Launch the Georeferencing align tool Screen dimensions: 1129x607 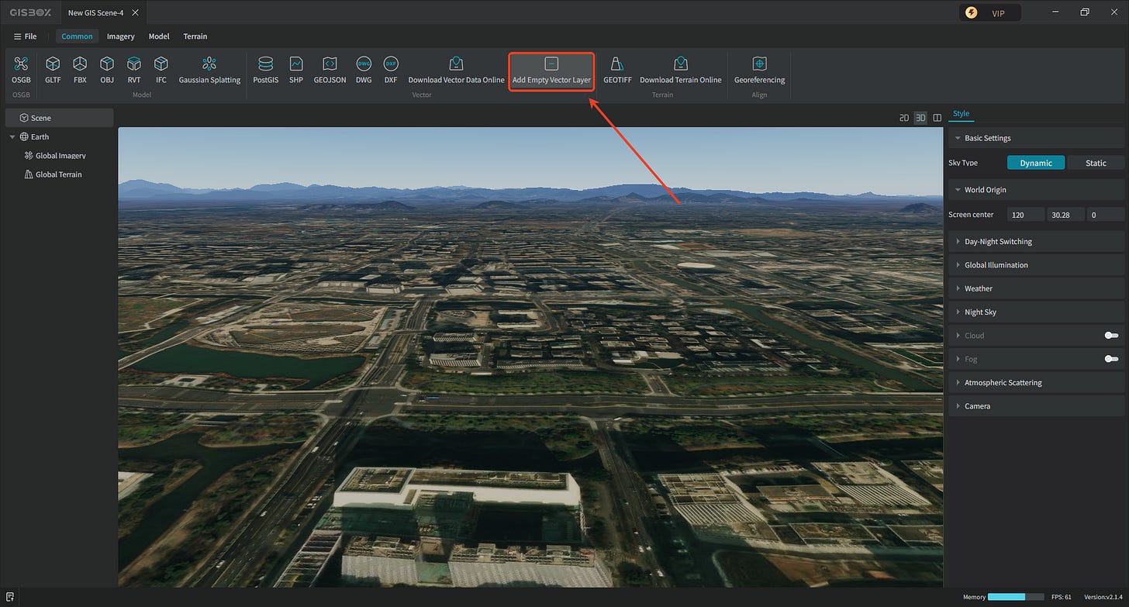click(759, 70)
